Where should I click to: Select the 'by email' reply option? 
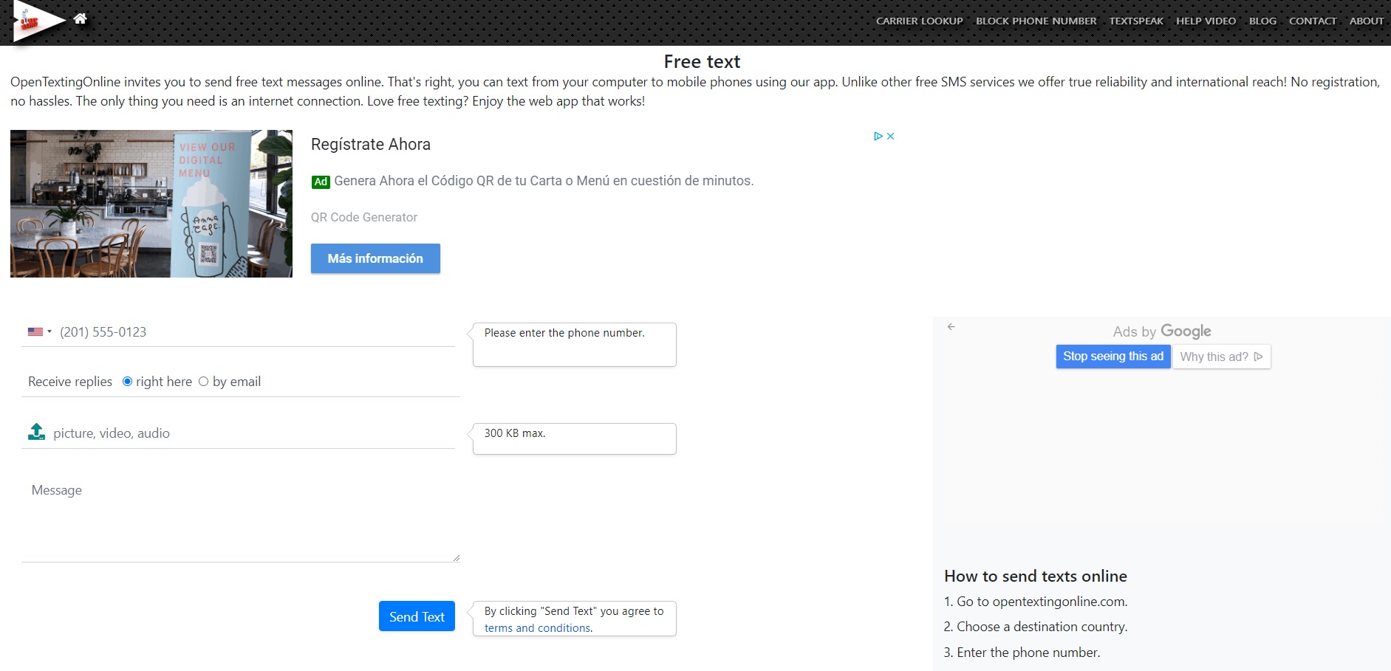click(204, 382)
